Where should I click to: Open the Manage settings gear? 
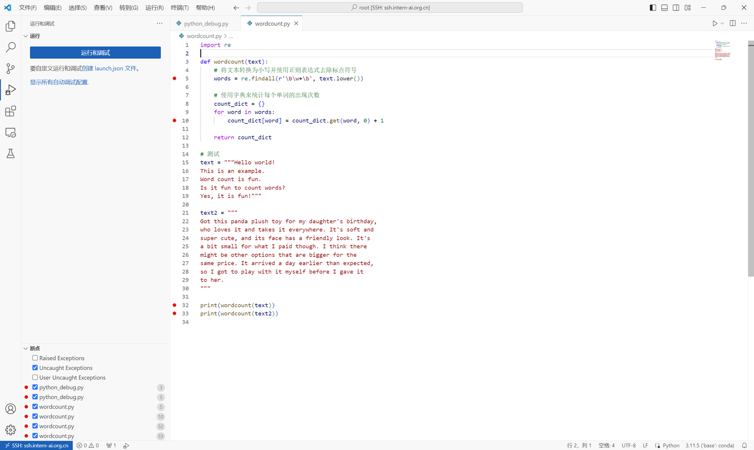coord(10,430)
